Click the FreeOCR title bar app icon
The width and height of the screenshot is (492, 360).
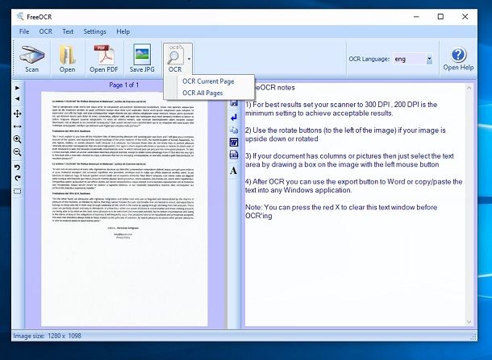pyautogui.click(x=20, y=16)
